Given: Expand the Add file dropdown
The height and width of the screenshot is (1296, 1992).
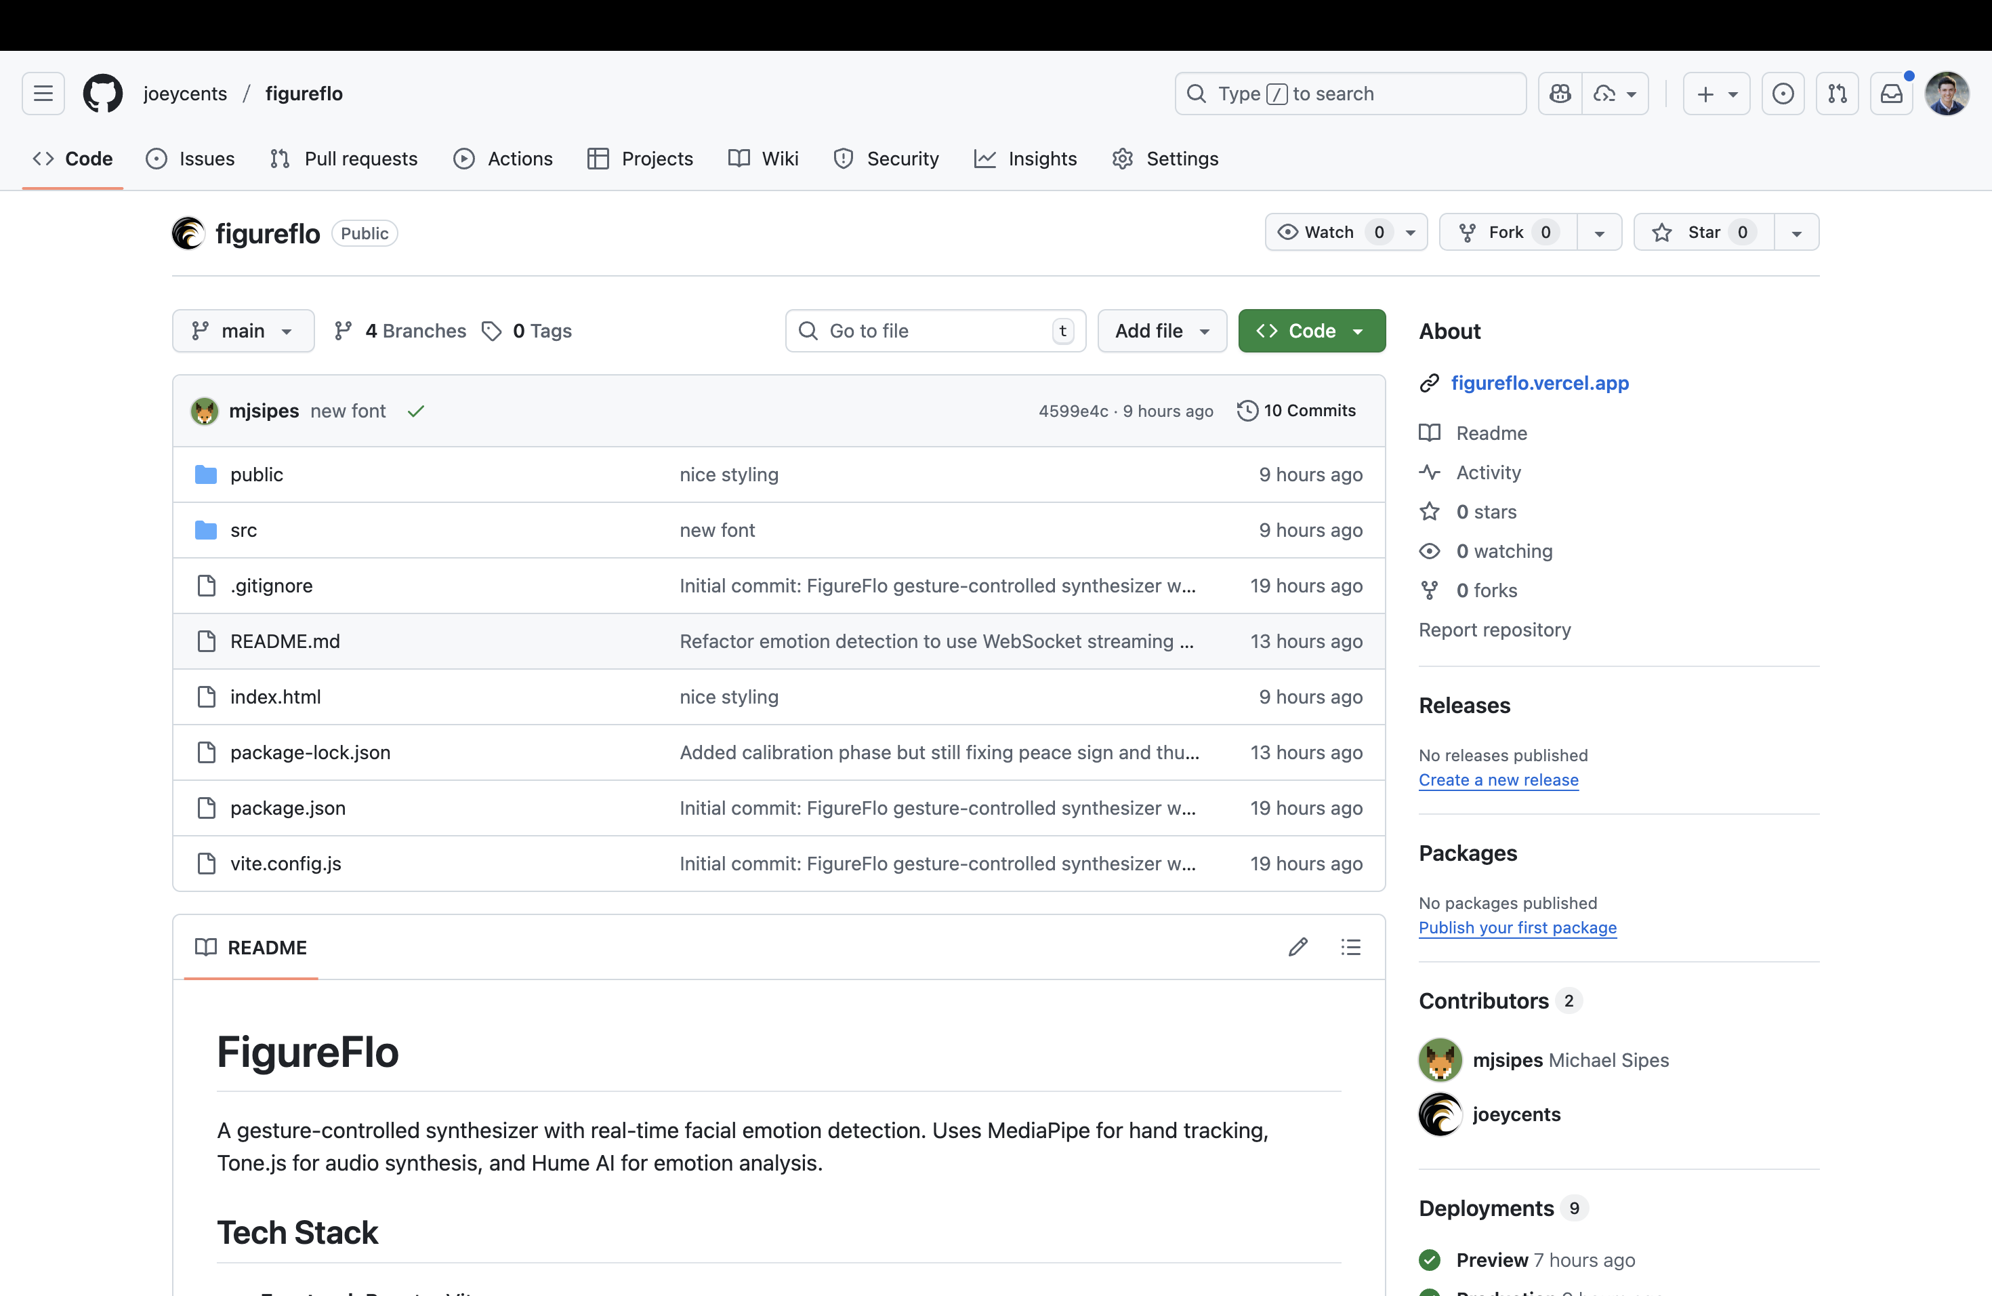Looking at the screenshot, I should pyautogui.click(x=1162, y=331).
